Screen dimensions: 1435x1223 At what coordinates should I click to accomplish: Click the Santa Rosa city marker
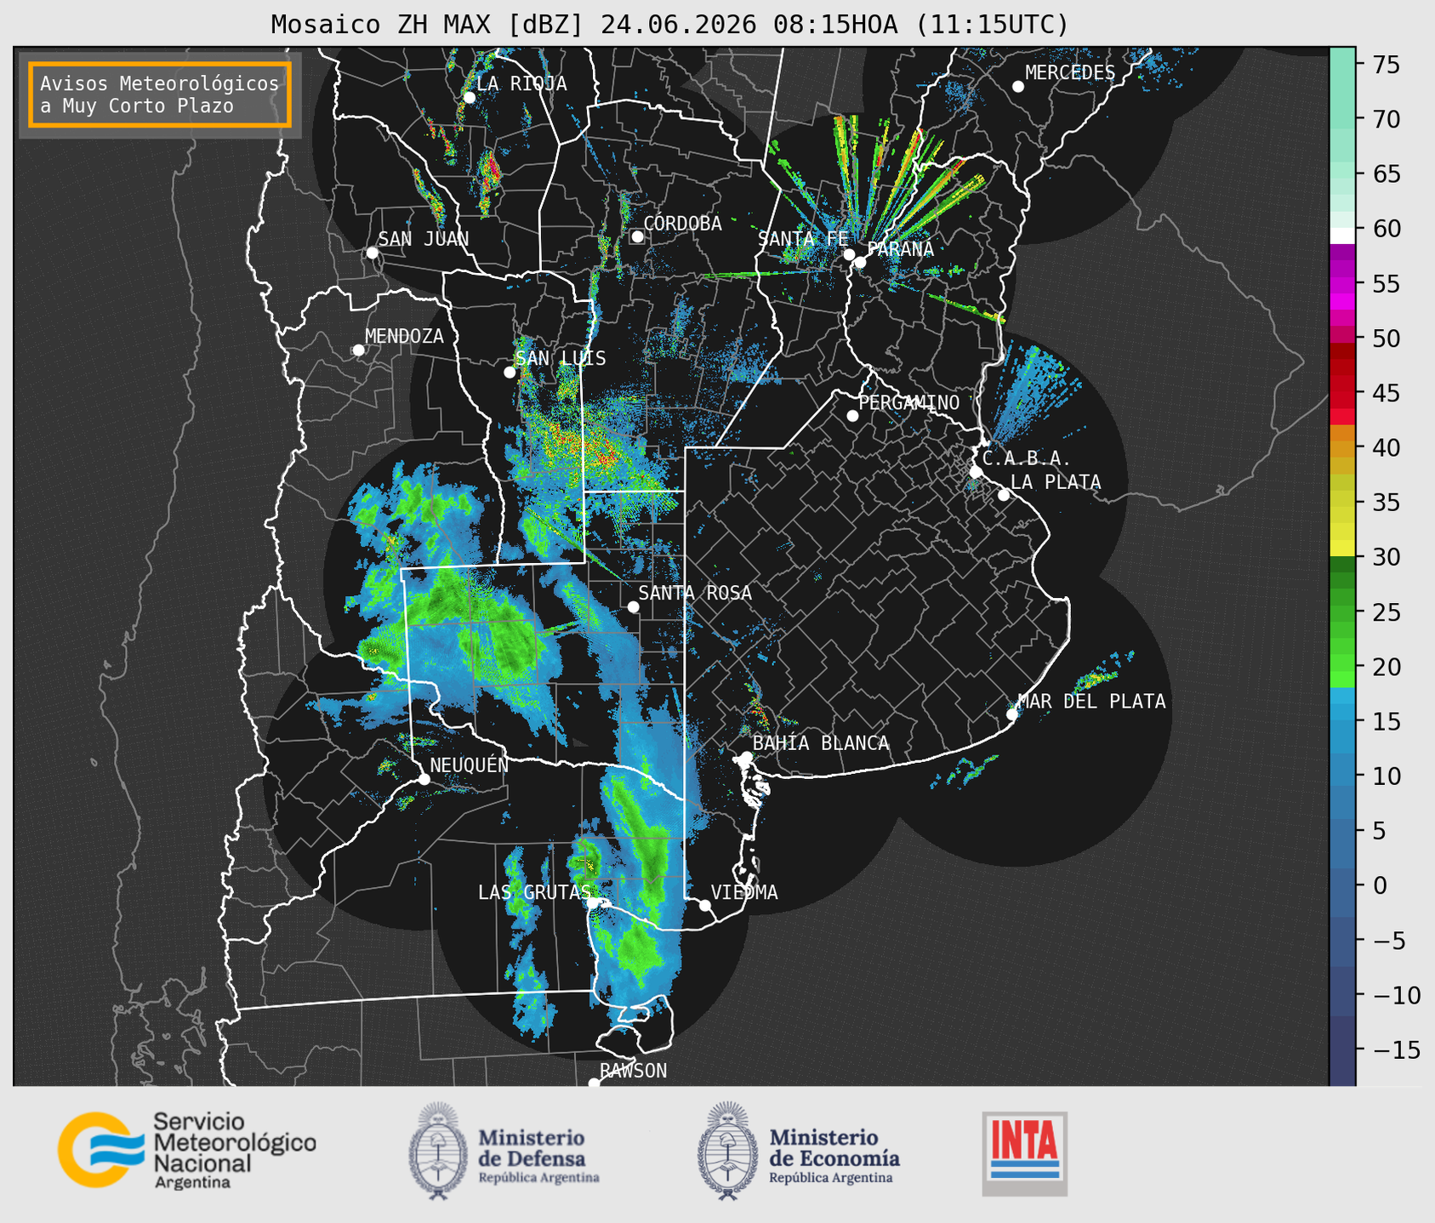coord(633,606)
